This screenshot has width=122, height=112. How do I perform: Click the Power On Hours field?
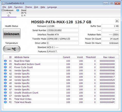coord(110,43)
